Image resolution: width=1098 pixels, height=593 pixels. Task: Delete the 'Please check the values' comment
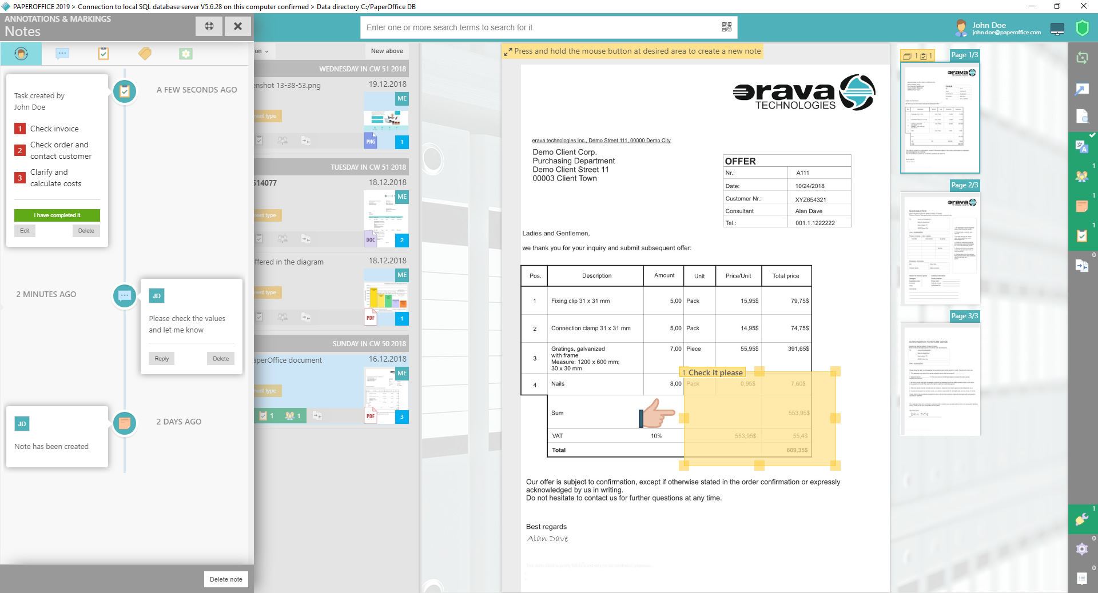(x=221, y=359)
